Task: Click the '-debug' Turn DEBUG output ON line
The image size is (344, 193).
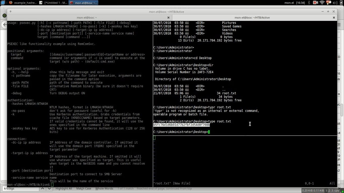Action: tap(48, 93)
